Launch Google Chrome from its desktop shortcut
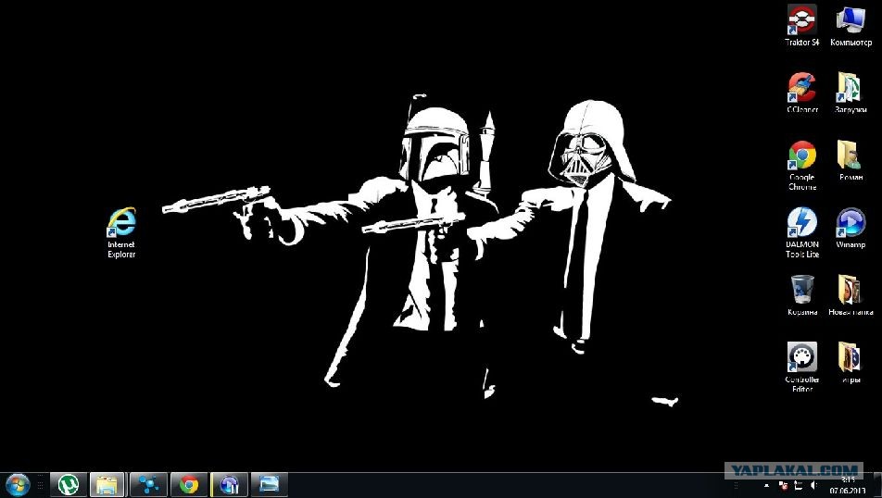 point(802,166)
